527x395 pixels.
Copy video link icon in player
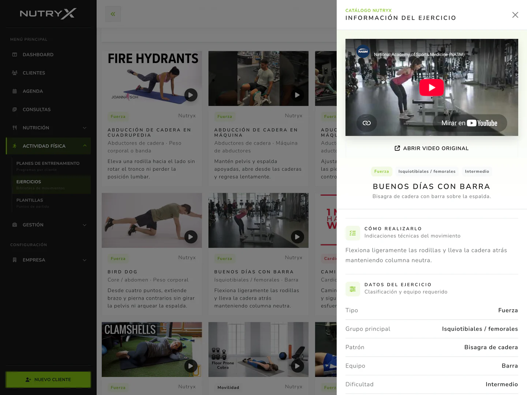[x=367, y=123]
